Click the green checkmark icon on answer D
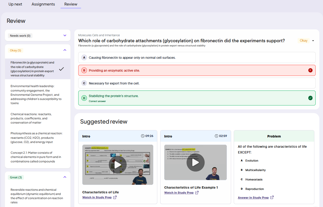This screenshot has width=323, height=207. click(310, 98)
